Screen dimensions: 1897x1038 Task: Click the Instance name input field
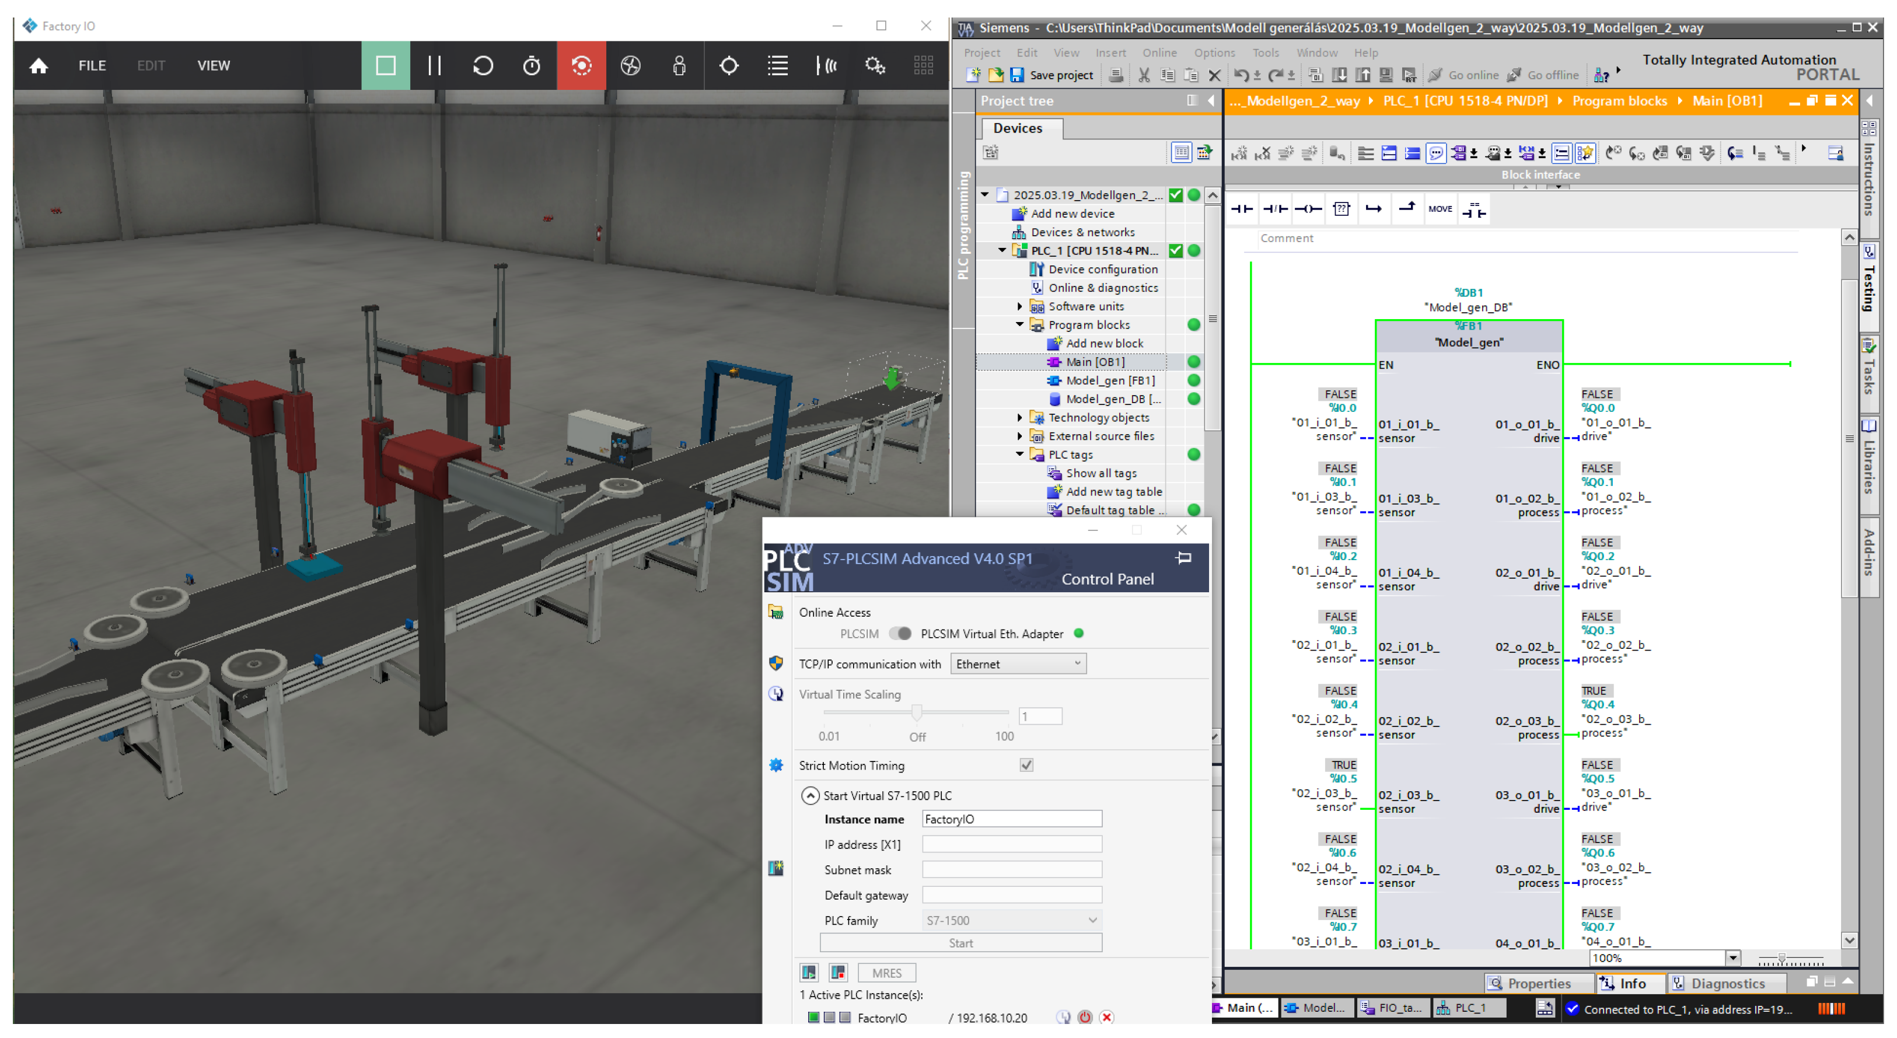pos(1012,819)
